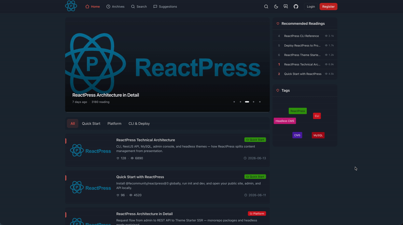Click '3180 reading' text in carousel
The image size is (403, 225).
pyautogui.click(x=100, y=102)
